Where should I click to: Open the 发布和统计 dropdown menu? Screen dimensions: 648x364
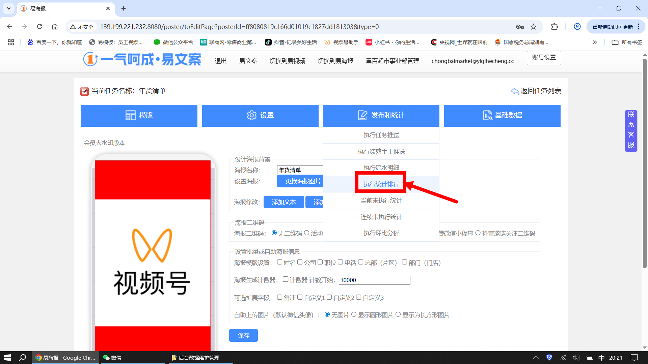381,116
